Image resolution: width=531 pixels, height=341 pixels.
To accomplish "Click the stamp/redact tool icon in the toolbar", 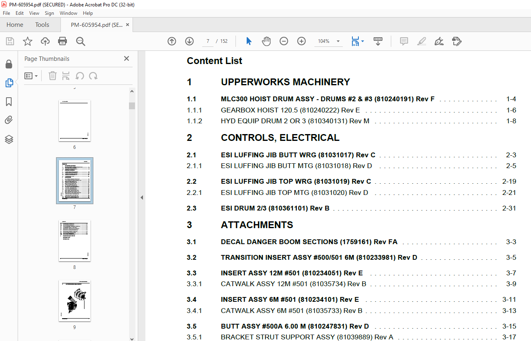I will pyautogui.click(x=457, y=41).
